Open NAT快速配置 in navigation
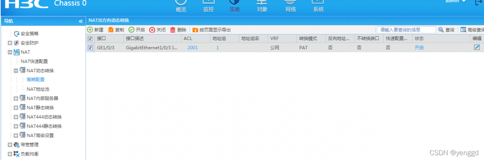484x160 pixels. tap(34, 61)
